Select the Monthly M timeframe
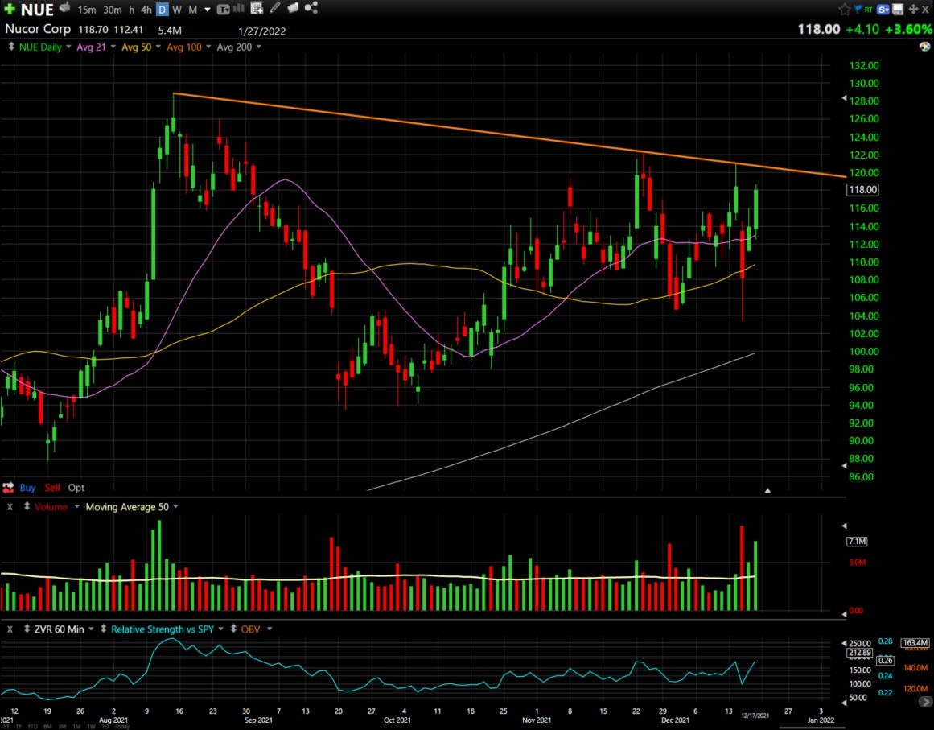The image size is (934, 730). point(192,10)
